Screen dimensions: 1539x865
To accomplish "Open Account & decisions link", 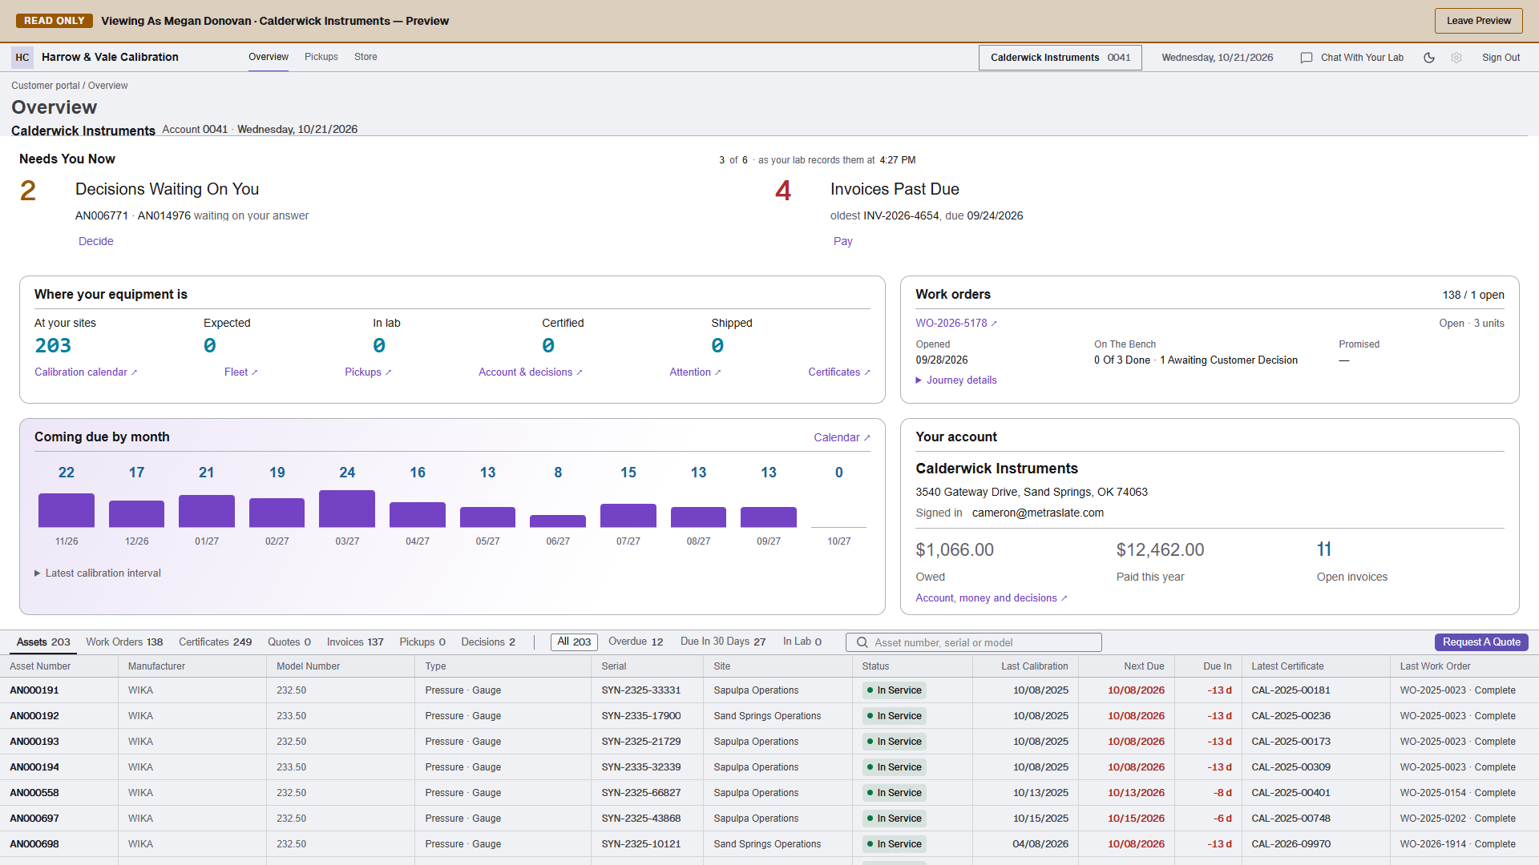I will 531,372.
